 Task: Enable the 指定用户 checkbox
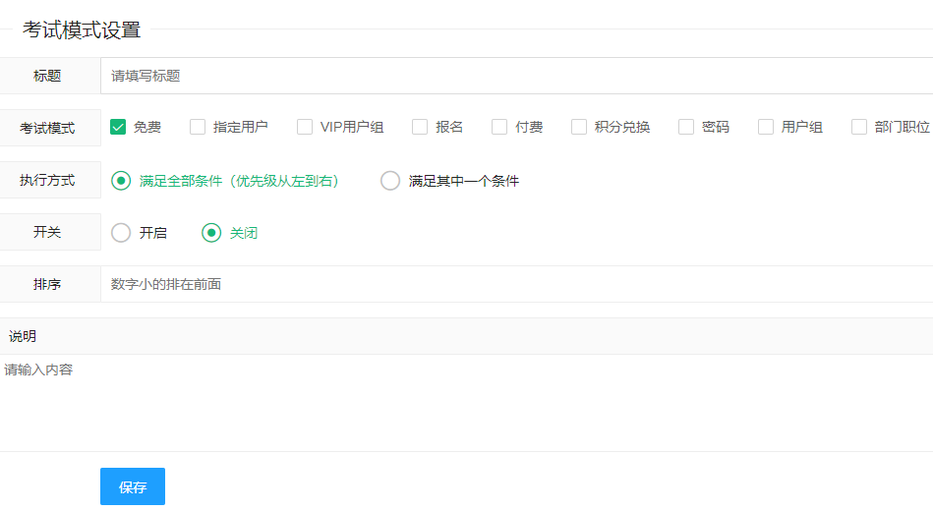click(198, 127)
